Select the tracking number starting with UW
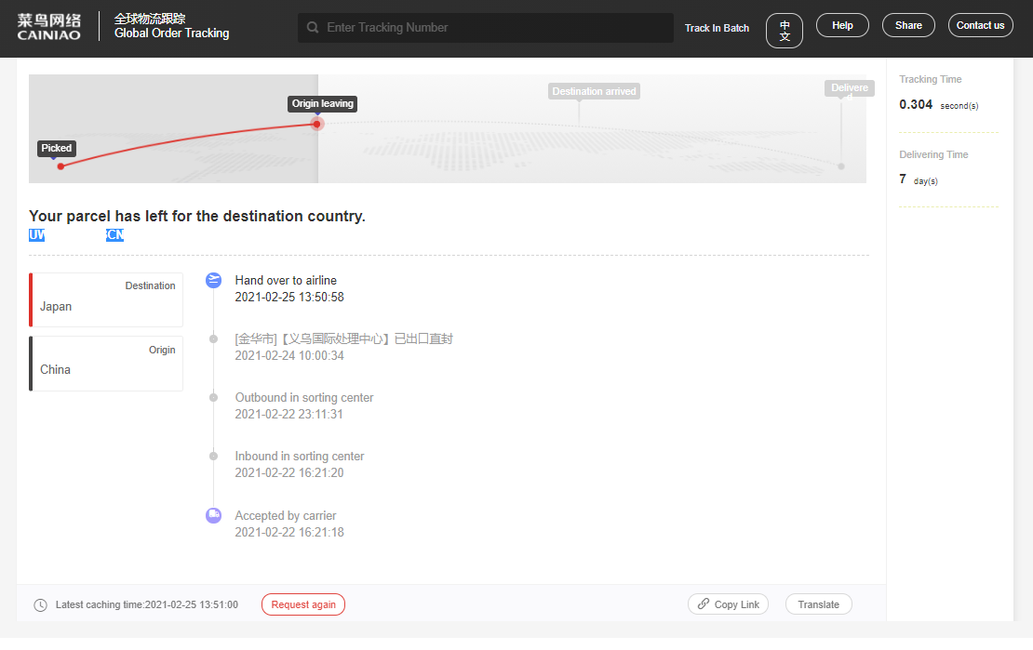This screenshot has width=1033, height=650. (76, 235)
